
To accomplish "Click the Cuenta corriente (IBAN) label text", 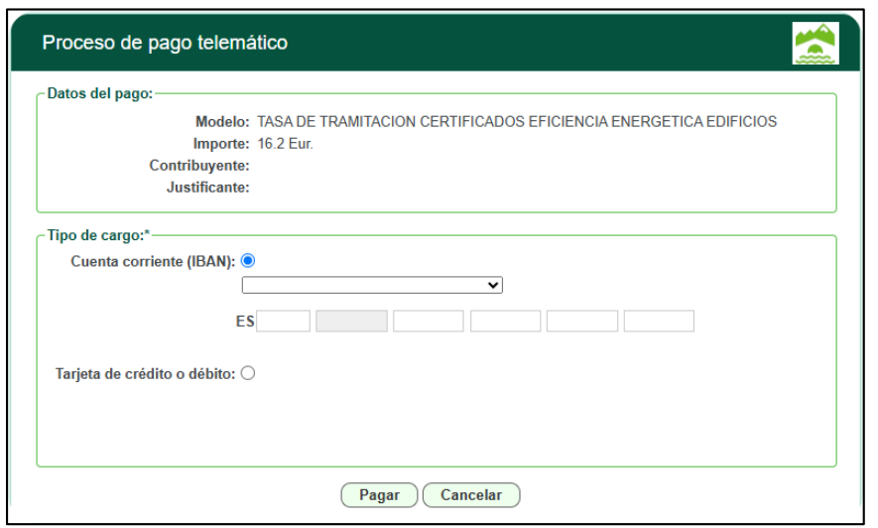I will click(x=154, y=261).
